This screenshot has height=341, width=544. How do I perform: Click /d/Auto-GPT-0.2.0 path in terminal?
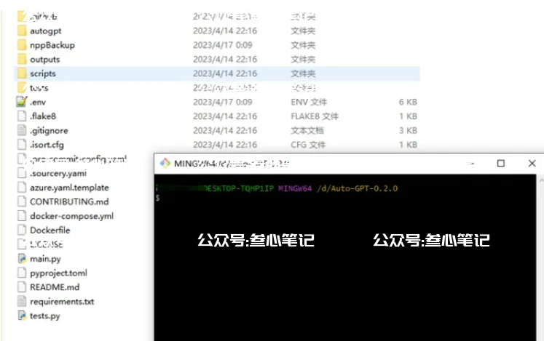(x=357, y=188)
